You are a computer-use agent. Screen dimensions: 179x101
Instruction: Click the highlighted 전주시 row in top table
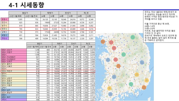click(48, 29)
